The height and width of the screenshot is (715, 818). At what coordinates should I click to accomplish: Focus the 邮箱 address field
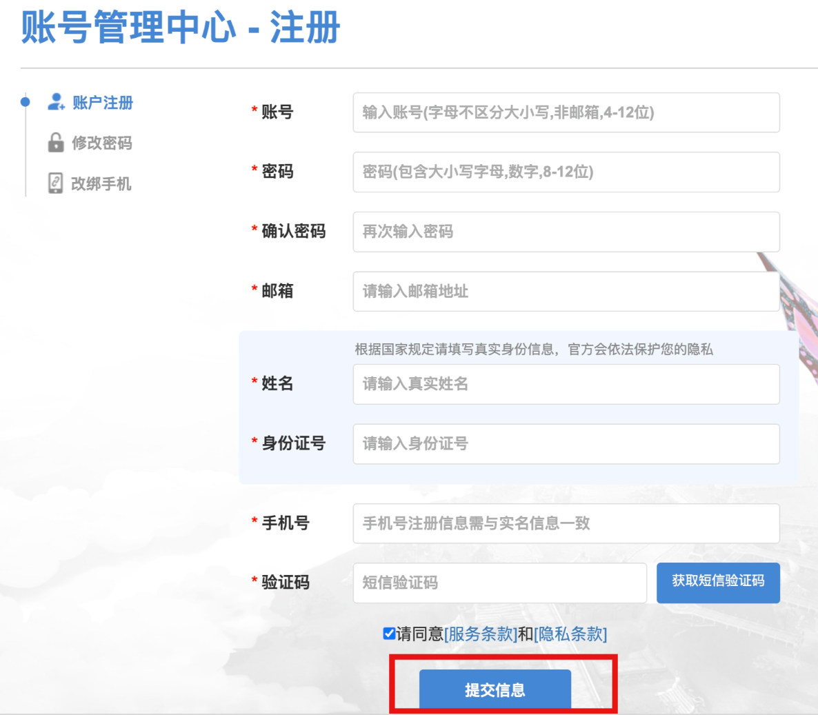(566, 291)
